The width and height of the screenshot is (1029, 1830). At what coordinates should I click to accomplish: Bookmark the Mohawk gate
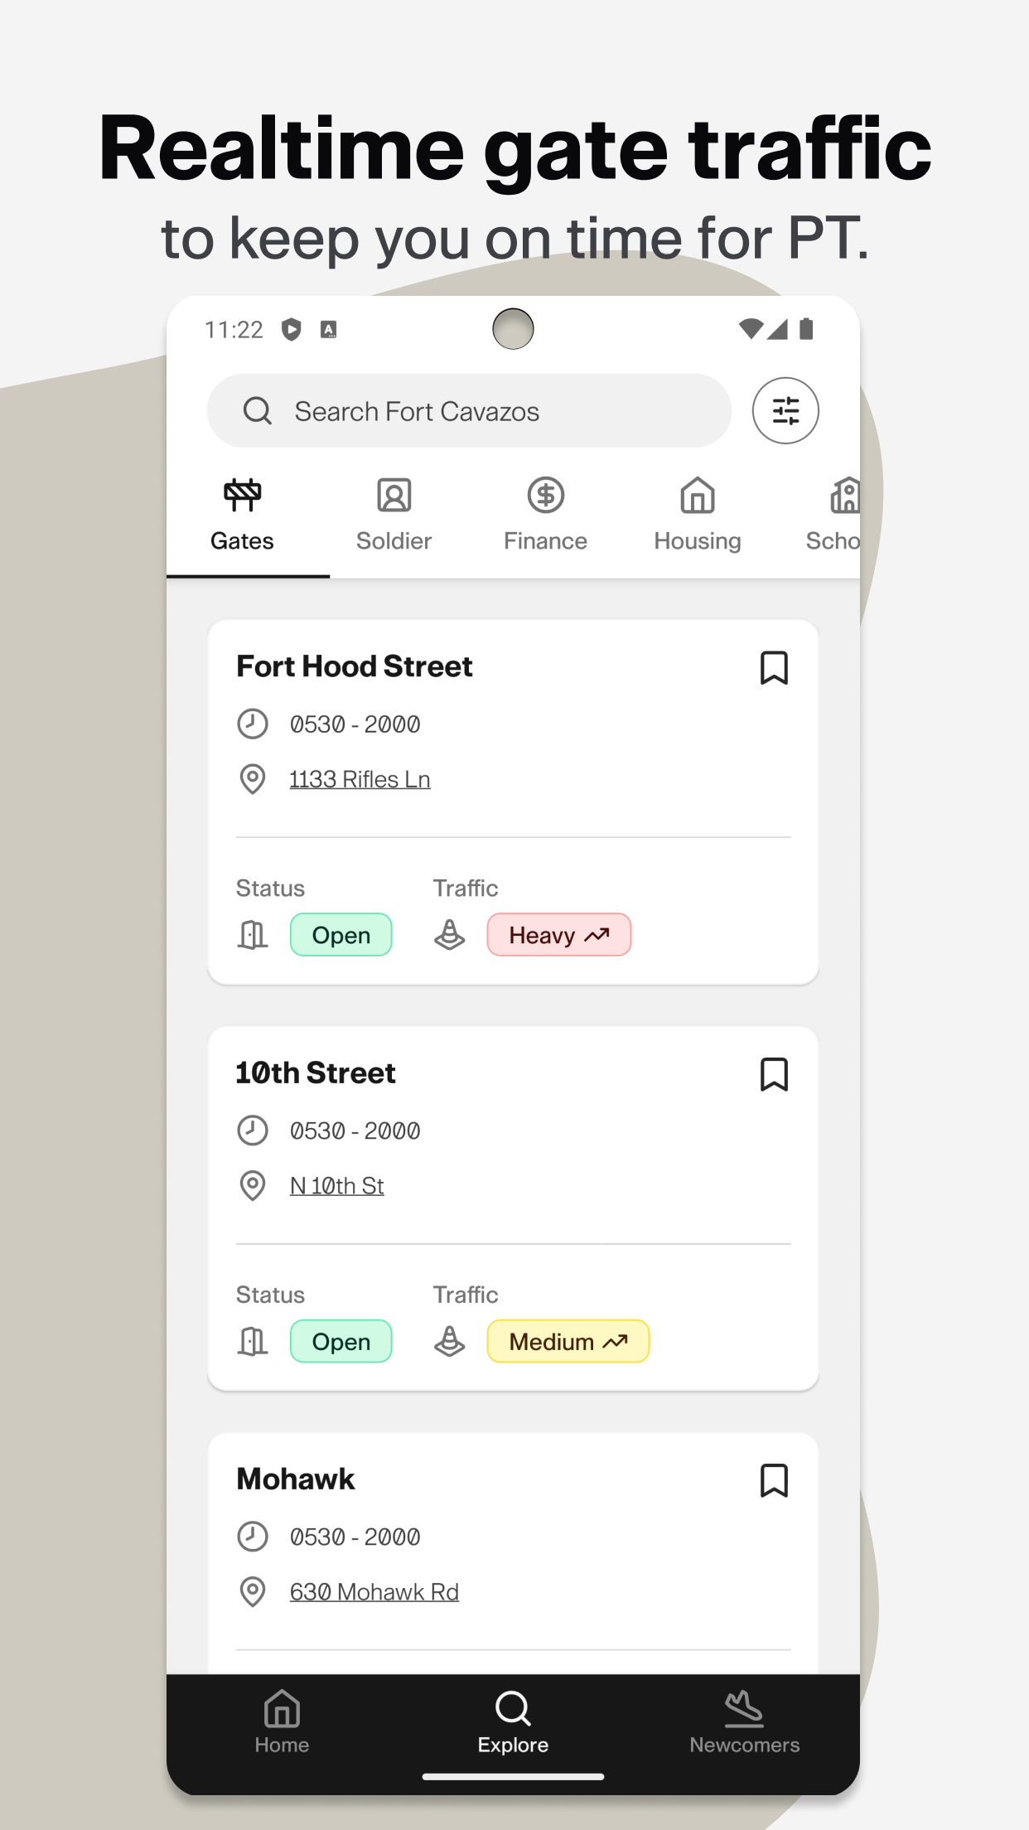pos(774,1481)
